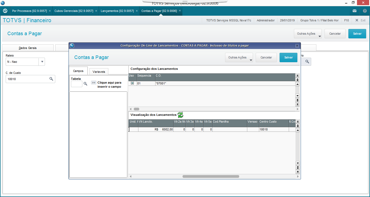Click the dialog title bar system icon
The image size is (370, 197).
point(72,45)
